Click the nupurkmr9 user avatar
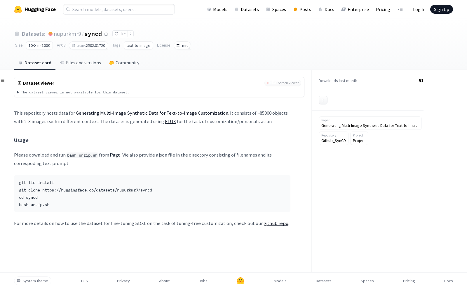 [x=50, y=34]
